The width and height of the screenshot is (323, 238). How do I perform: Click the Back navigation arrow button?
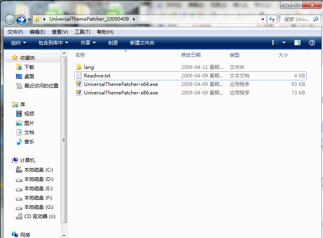pos(10,19)
